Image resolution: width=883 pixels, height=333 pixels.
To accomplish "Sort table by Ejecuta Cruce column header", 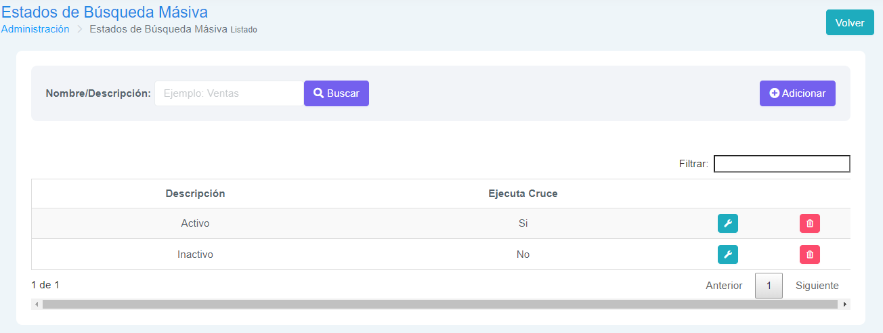I will click(x=523, y=194).
